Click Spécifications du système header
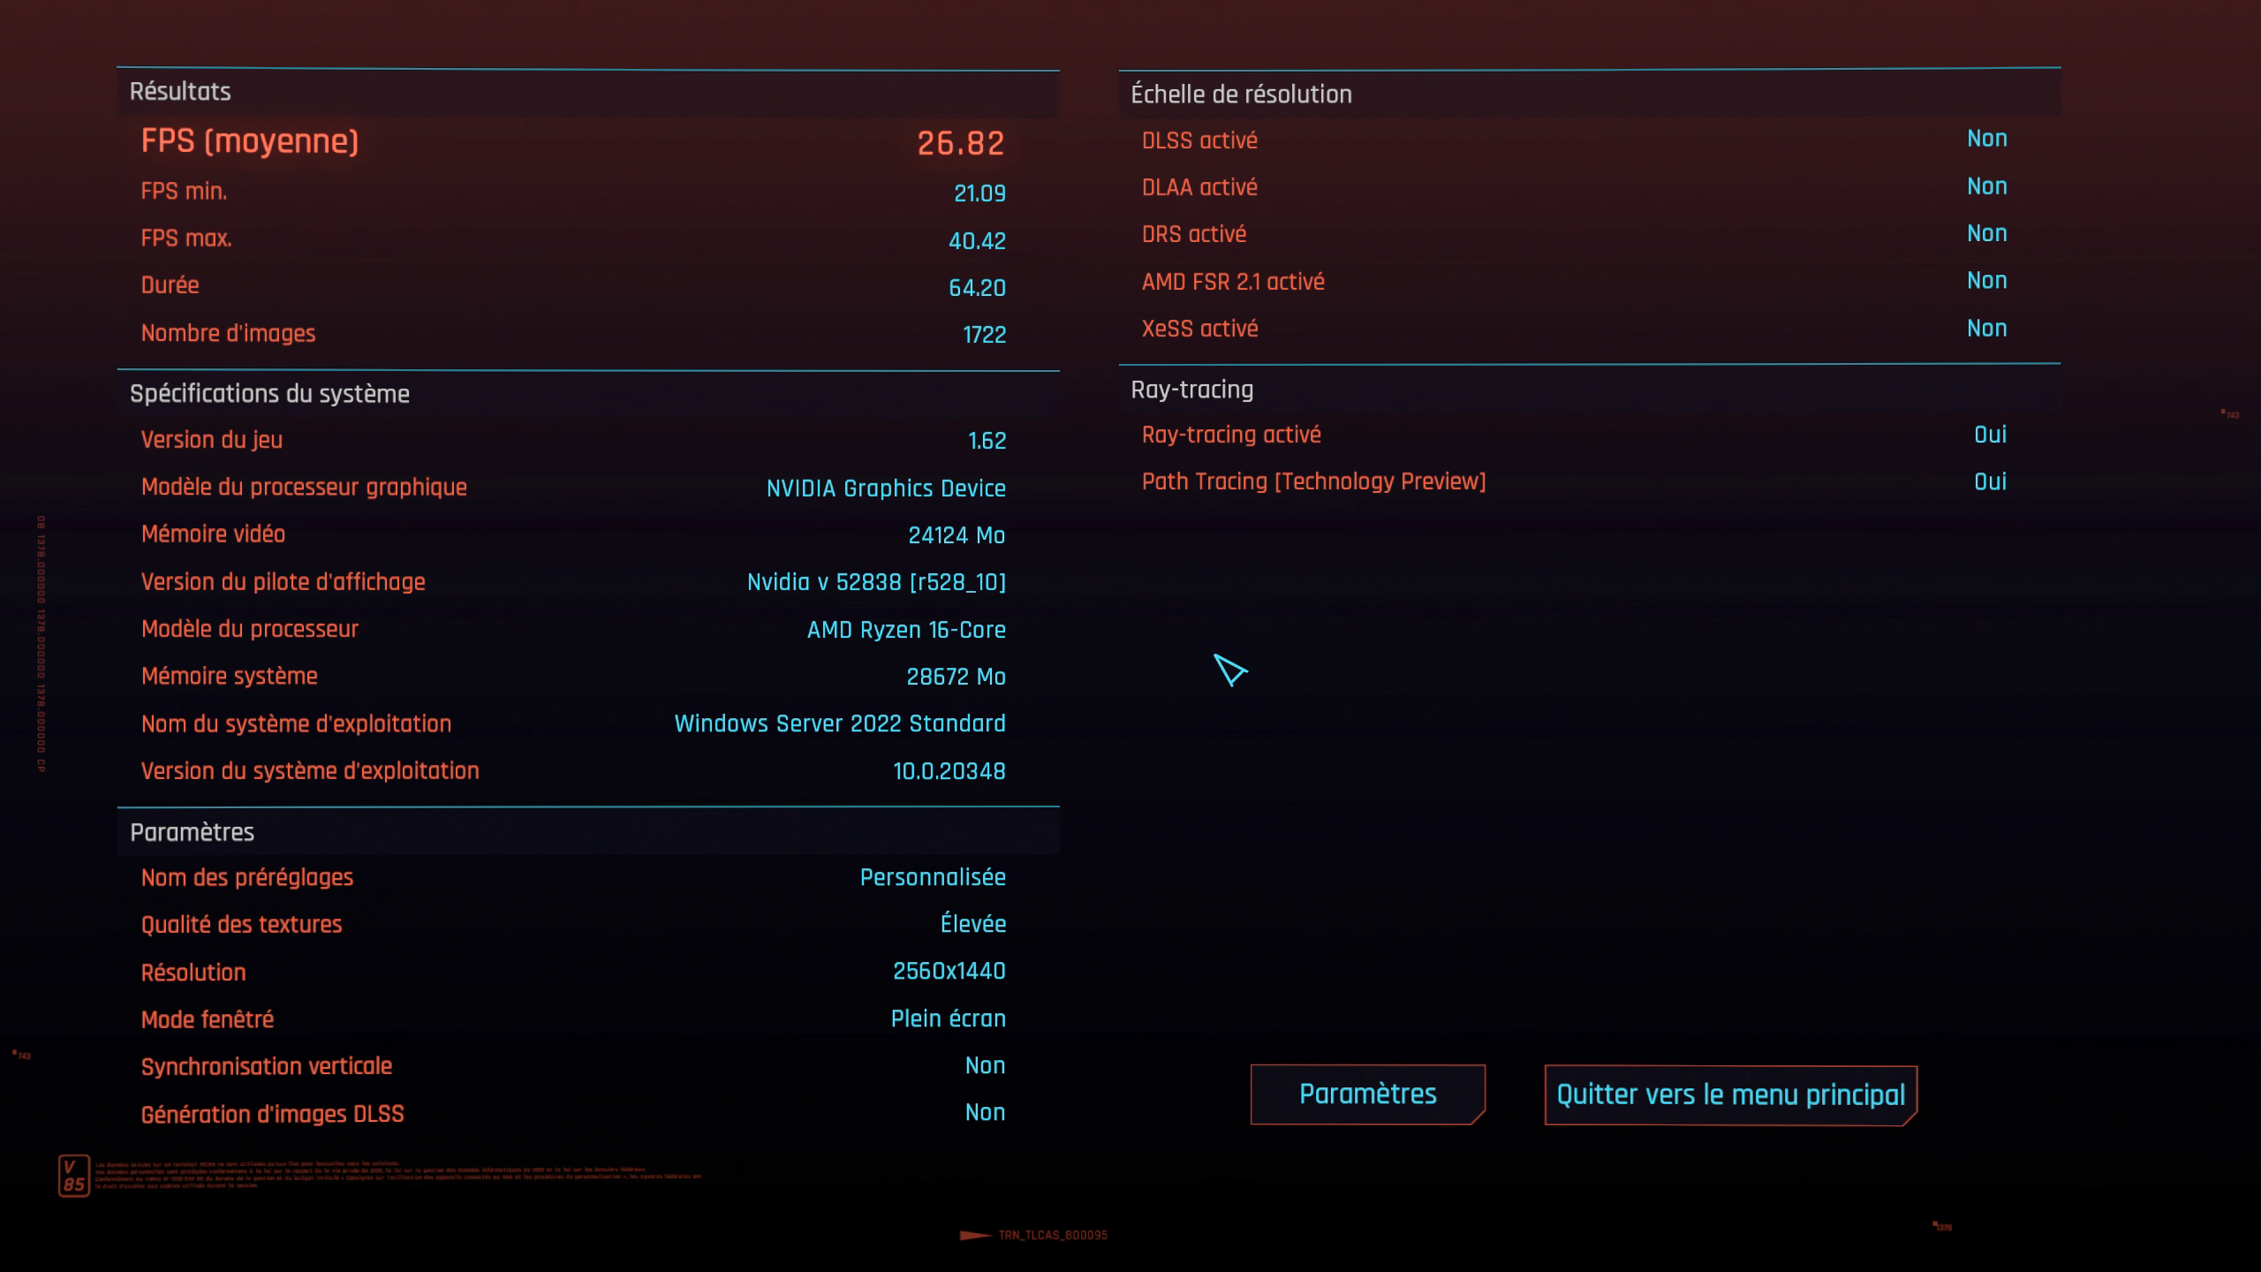Screen dimensions: 2261x1272 click(x=269, y=394)
